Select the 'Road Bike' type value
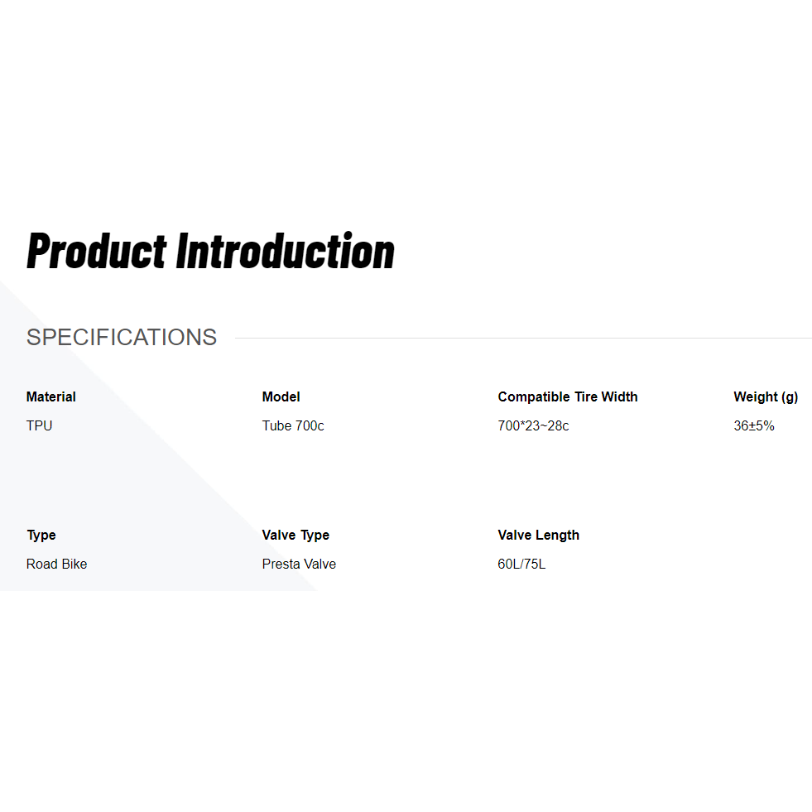This screenshot has width=812, height=812. [x=56, y=565]
